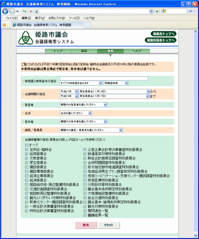
Task: Open the 答弁者 respondent dropdown
Action: (84, 121)
